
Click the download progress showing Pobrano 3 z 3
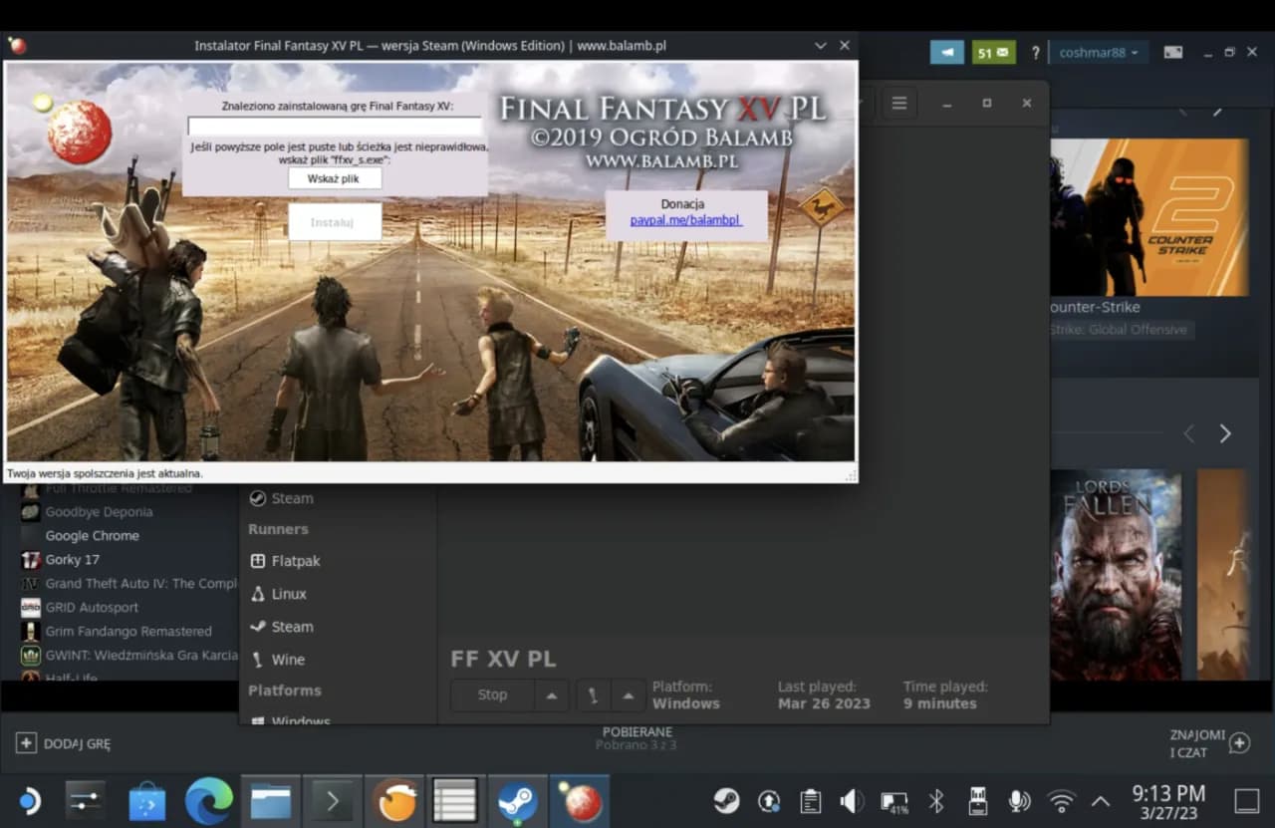pyautogui.click(x=636, y=737)
